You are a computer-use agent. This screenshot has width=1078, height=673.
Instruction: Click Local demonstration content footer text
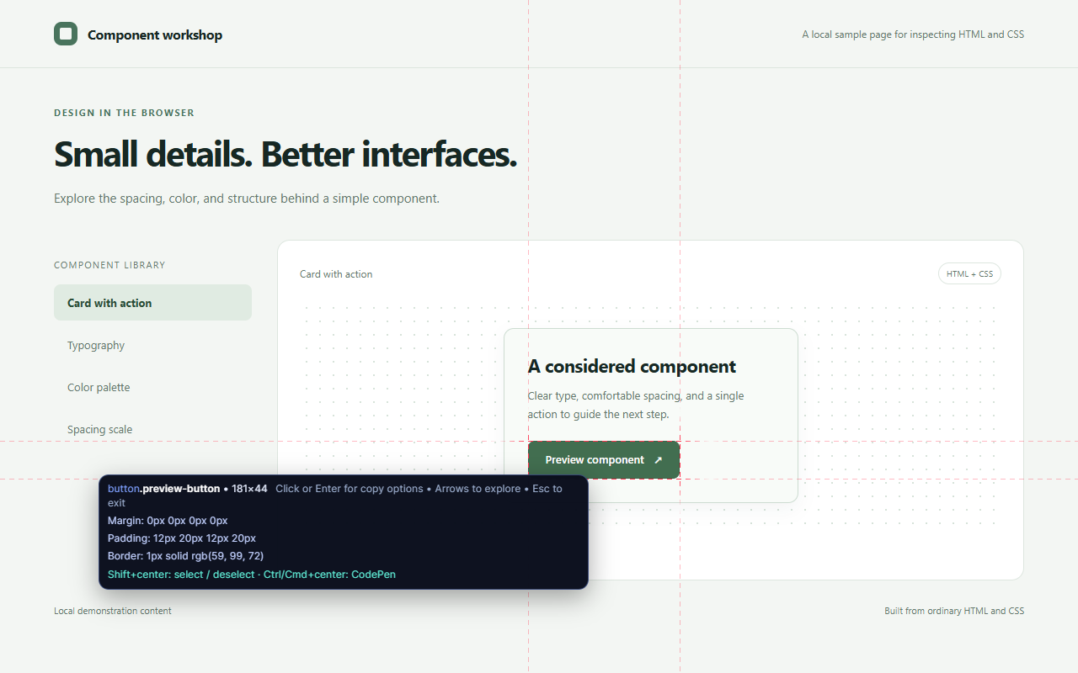click(x=113, y=611)
